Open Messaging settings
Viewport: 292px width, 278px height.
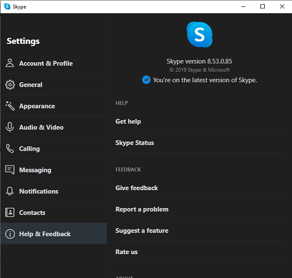tap(53, 170)
